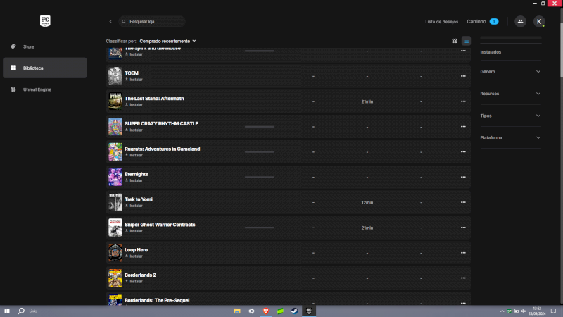563x317 pixels.
Task: Select the Loop Hero cover thumbnail
Action: click(115, 253)
